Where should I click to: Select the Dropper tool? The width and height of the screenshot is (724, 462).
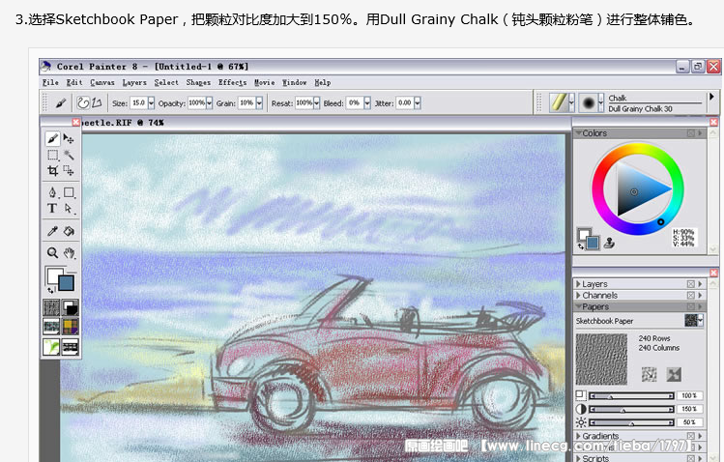click(52, 231)
